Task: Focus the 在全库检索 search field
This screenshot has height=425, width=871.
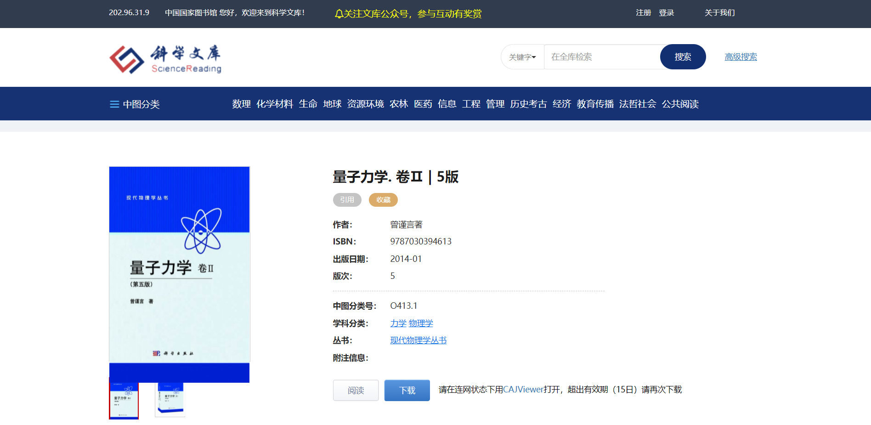Action: pyautogui.click(x=602, y=57)
